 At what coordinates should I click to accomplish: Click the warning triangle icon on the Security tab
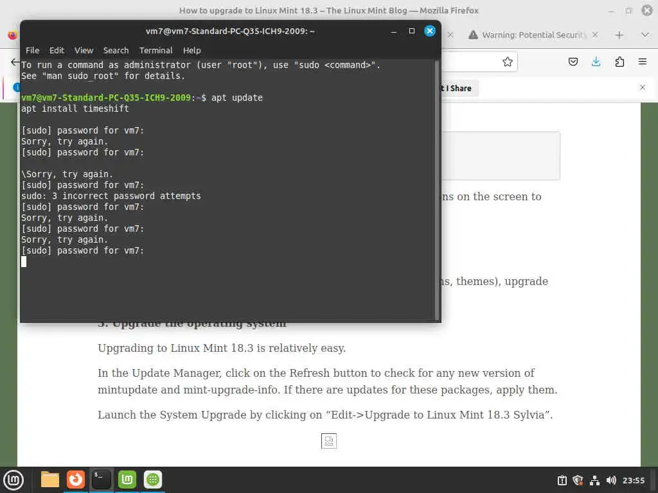coord(473,35)
